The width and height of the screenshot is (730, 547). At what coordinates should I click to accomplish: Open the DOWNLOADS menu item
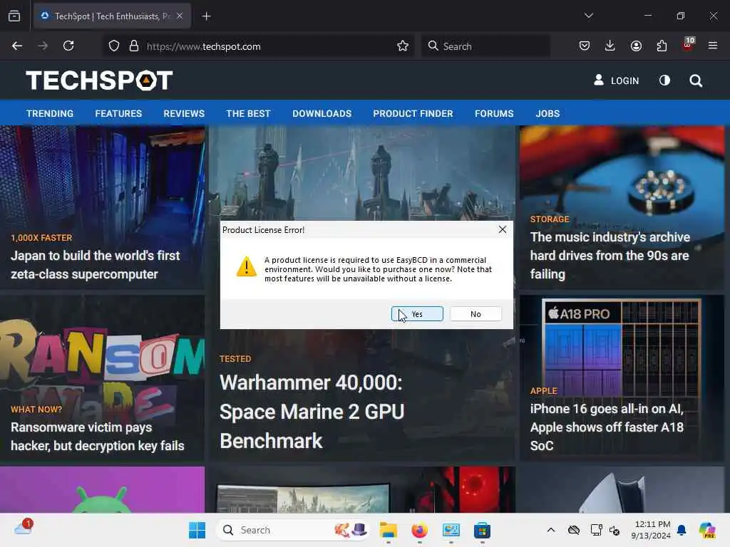322,113
